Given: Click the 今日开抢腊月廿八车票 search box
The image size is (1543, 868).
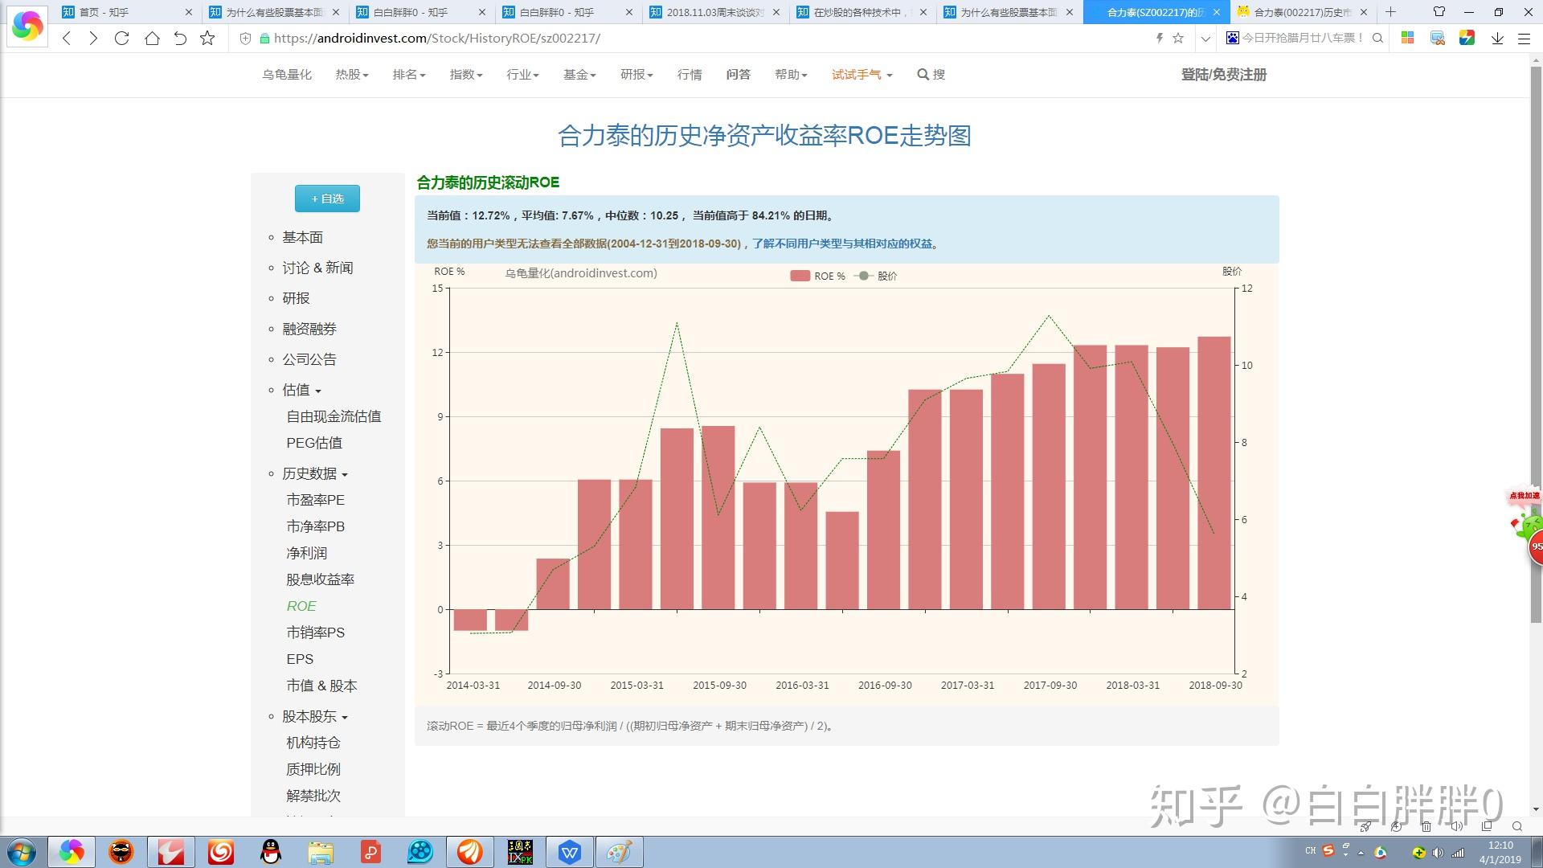Looking at the screenshot, I should coord(1302,38).
